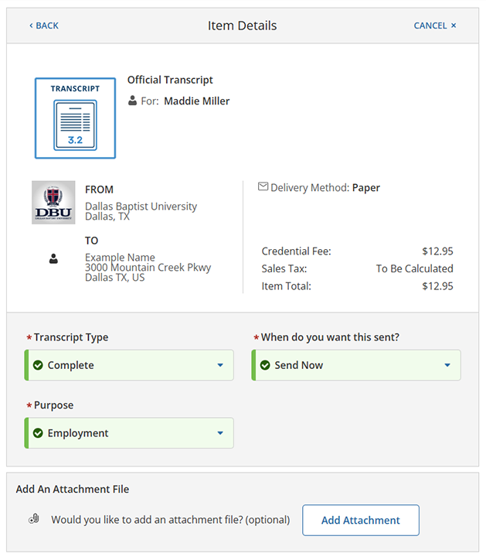The height and width of the screenshot is (557, 486).
Task: Click the Transcript document icon
Action: (x=75, y=118)
